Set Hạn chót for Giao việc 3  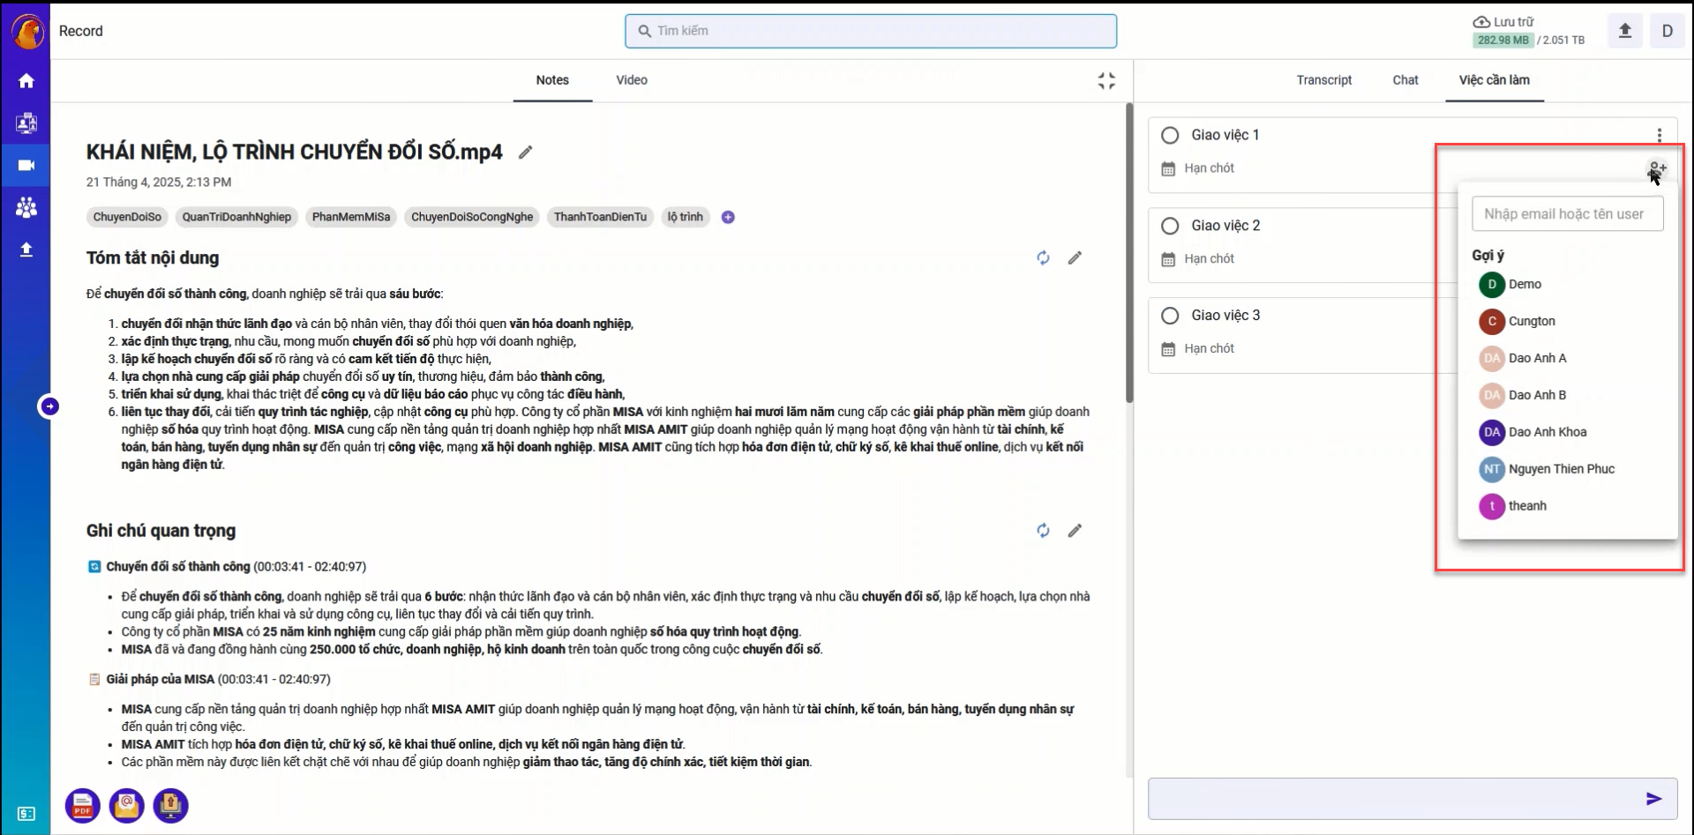tap(1198, 349)
